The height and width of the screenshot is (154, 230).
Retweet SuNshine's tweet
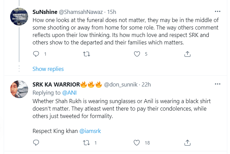coord(86,54)
